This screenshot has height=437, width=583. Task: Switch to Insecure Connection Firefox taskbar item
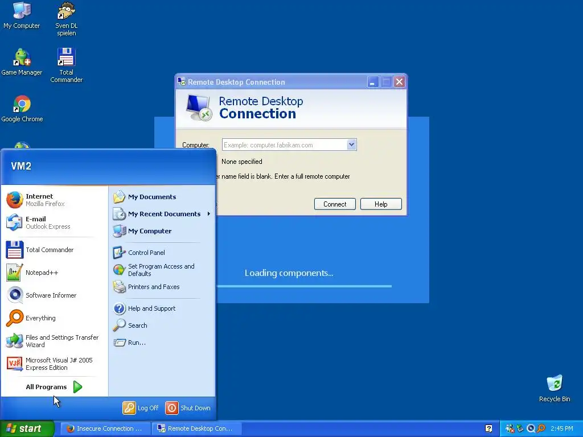[105, 428]
